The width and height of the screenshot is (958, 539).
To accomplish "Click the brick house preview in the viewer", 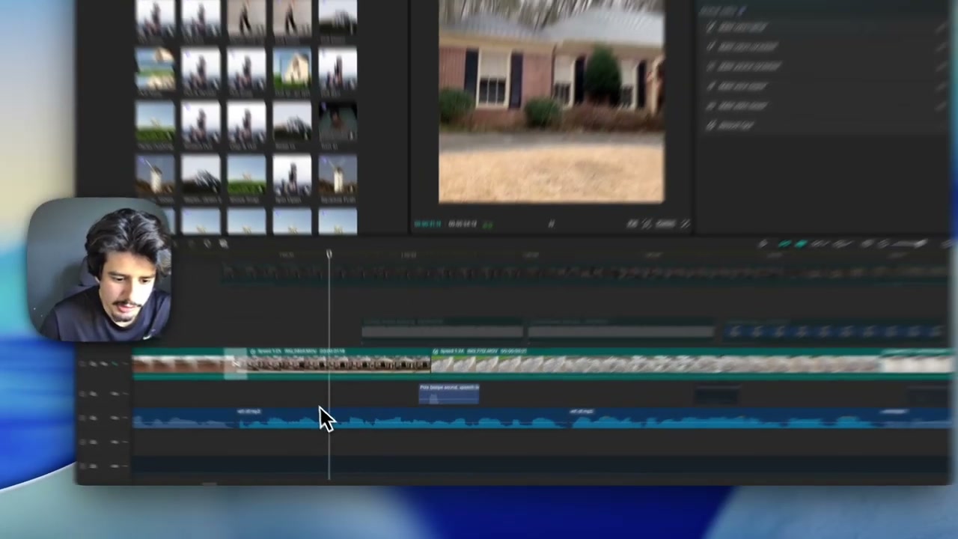I will [x=551, y=102].
